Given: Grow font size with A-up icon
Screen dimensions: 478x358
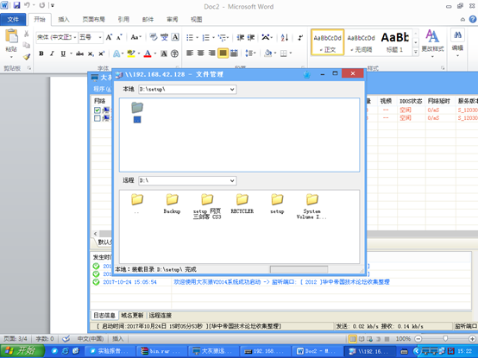Looking at the screenshot, I should pos(109,37).
